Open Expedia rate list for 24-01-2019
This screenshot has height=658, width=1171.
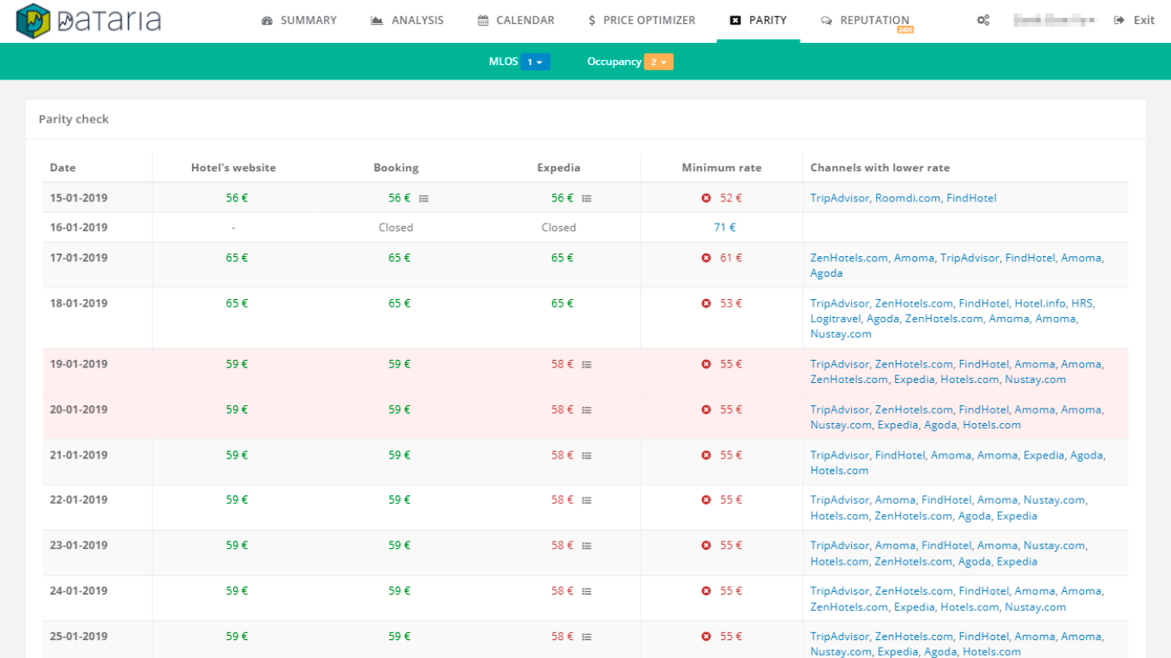(x=586, y=591)
